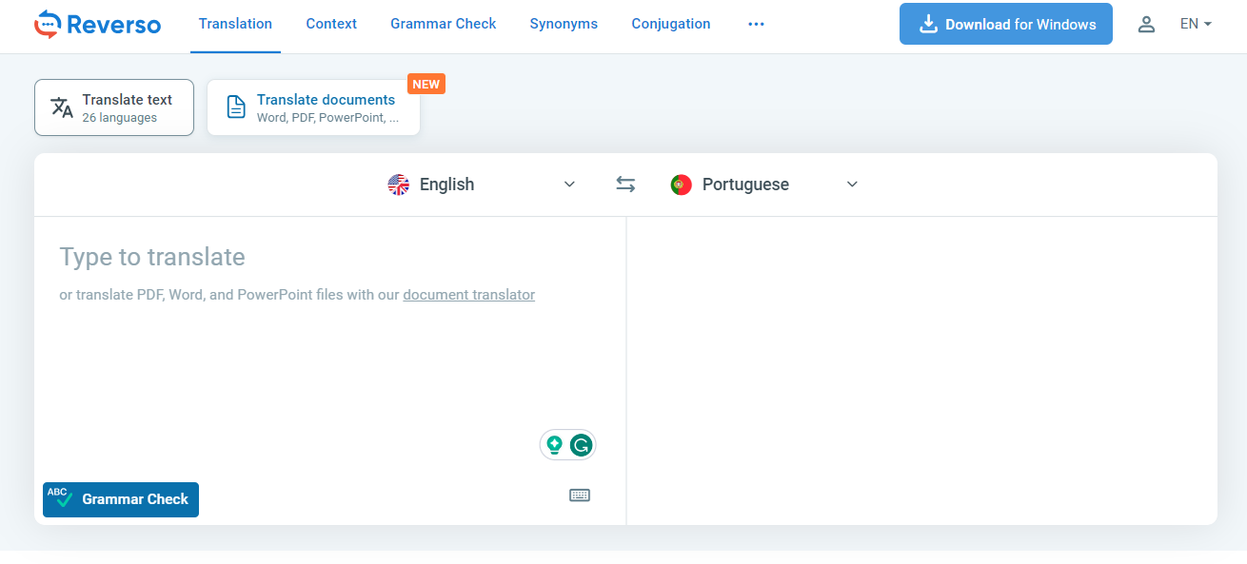This screenshot has height=564, width=1247.
Task: Click the virtual keyboard icon
Action: (580, 495)
